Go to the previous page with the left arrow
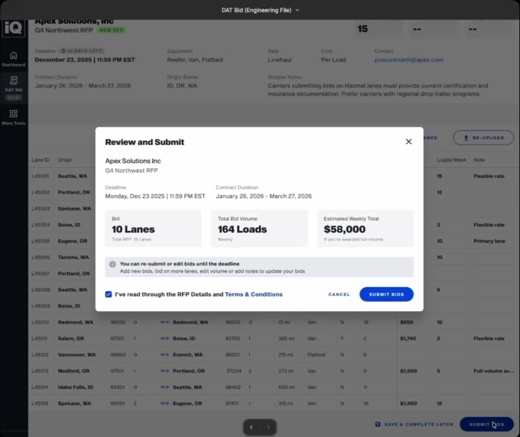 pyautogui.click(x=251, y=427)
